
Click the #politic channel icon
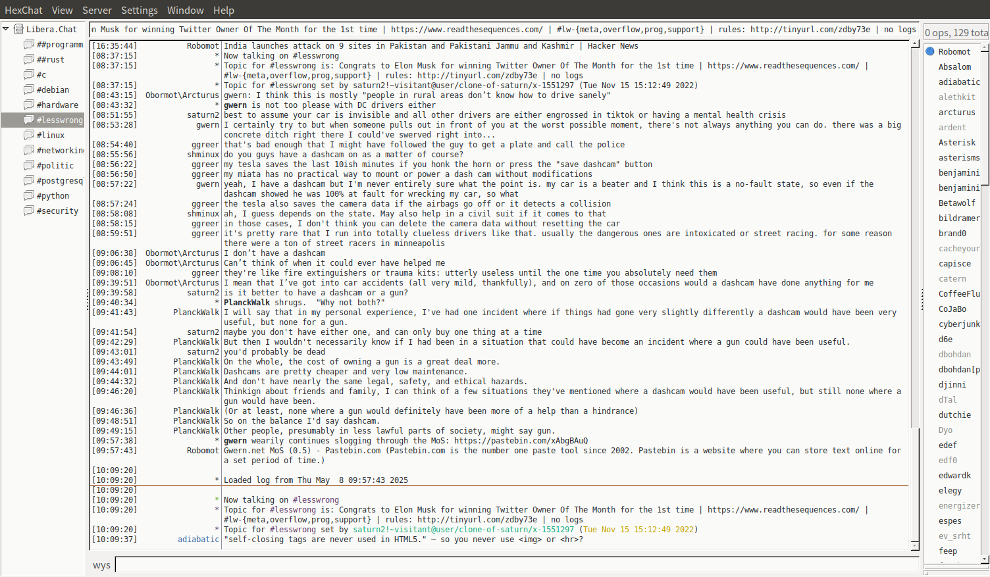[x=29, y=165]
